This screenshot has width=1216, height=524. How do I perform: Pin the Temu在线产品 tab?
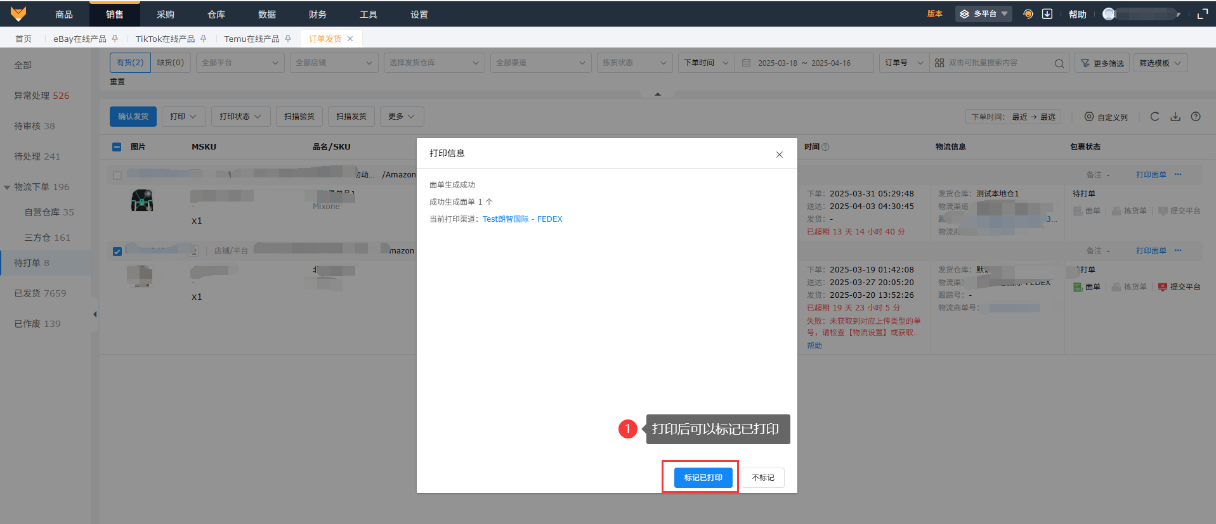[x=288, y=39]
